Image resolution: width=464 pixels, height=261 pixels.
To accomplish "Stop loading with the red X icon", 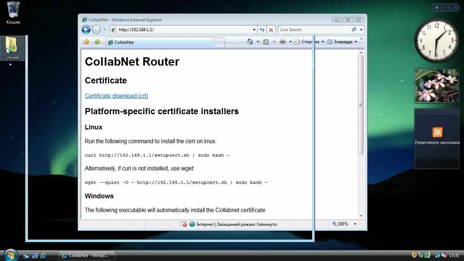I will tap(271, 30).
